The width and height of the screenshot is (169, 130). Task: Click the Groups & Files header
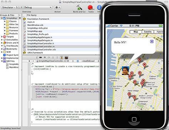click(9, 15)
